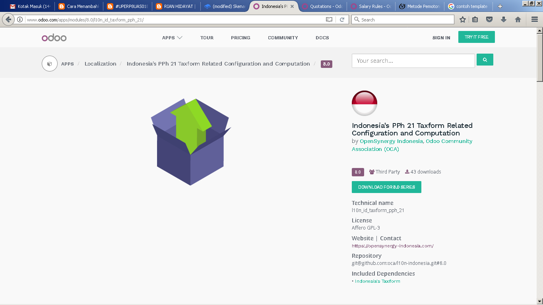
Task: Reload the page with refresh icon
Action: [342, 19]
